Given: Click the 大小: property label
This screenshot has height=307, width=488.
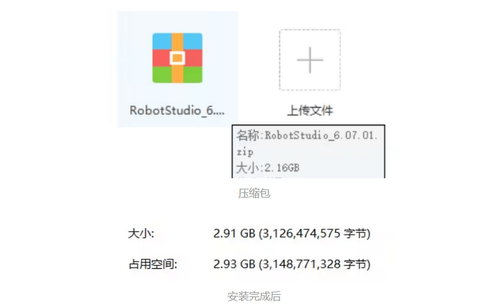Looking at the screenshot, I should coord(141,233).
